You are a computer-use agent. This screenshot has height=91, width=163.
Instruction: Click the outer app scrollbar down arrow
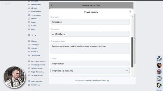pyautogui.click(x=134, y=76)
